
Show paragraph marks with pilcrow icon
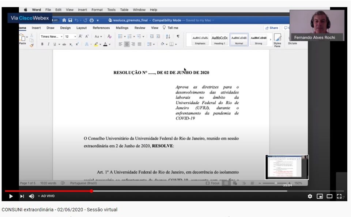tap(178, 37)
